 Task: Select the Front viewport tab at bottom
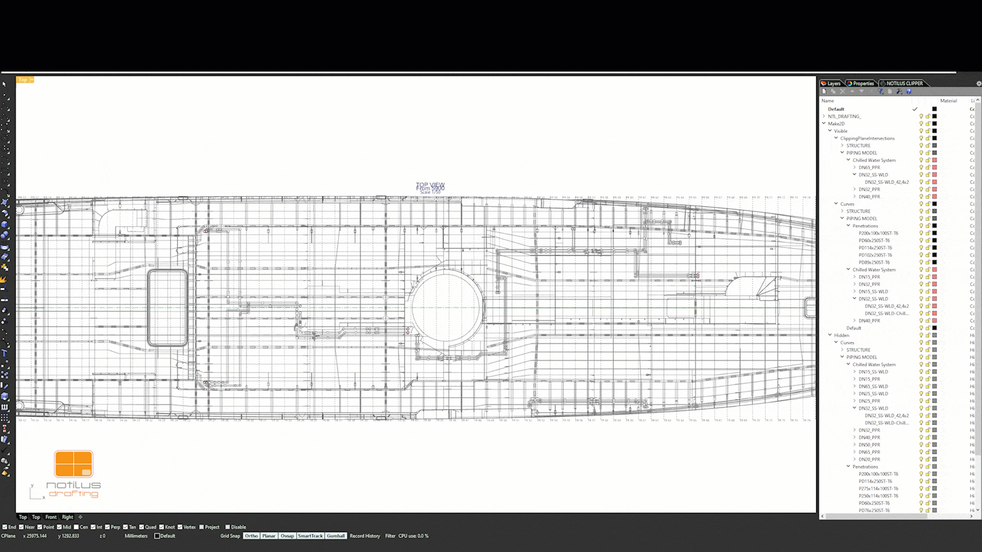[x=51, y=517]
